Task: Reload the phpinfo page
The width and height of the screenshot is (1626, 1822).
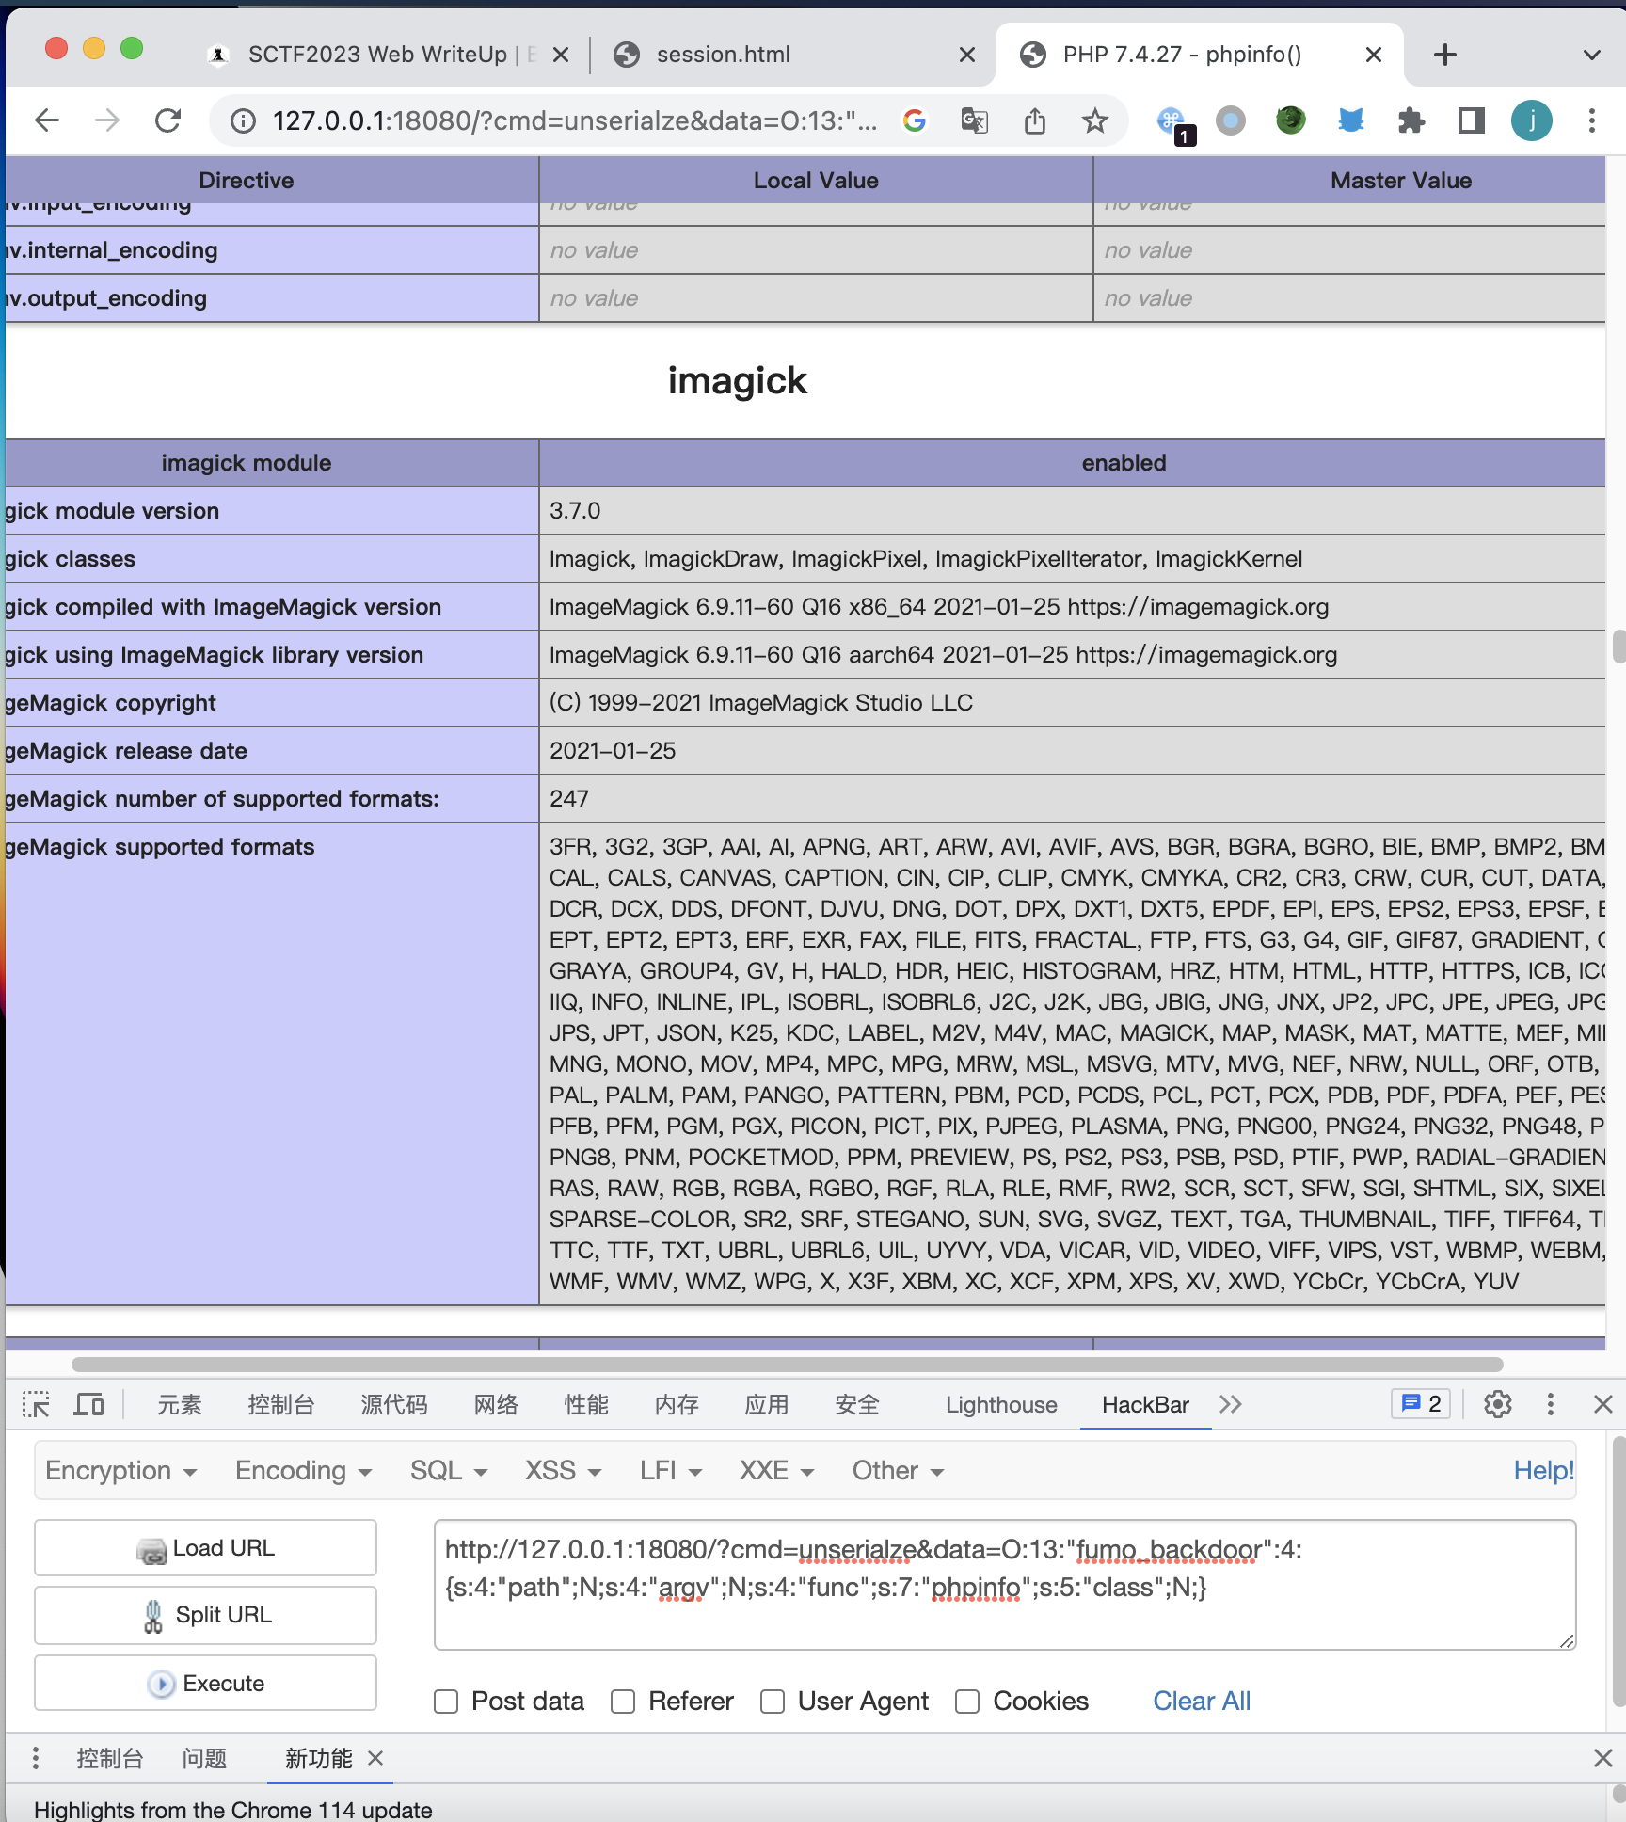Action: pyautogui.click(x=167, y=120)
